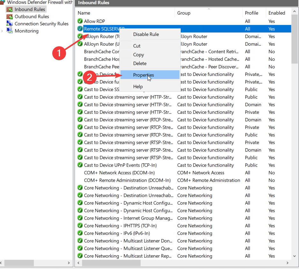The width and height of the screenshot is (299, 269).
Task: Click the Inbound Rules firewall icon
Action: (9, 9)
